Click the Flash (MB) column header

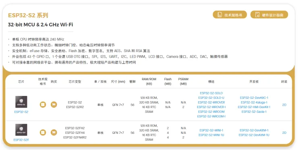click(x=168, y=81)
